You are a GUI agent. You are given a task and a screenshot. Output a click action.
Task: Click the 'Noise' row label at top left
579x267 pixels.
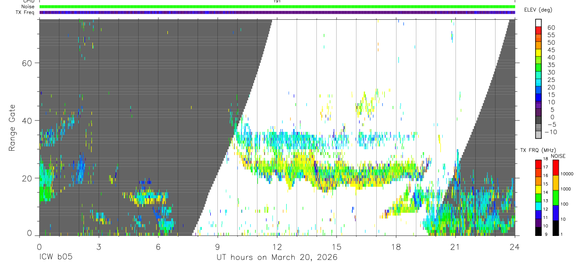[x=29, y=7]
